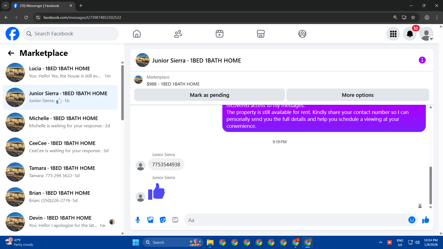Reload the page
The image size is (443, 249).
pyautogui.click(x=26, y=17)
